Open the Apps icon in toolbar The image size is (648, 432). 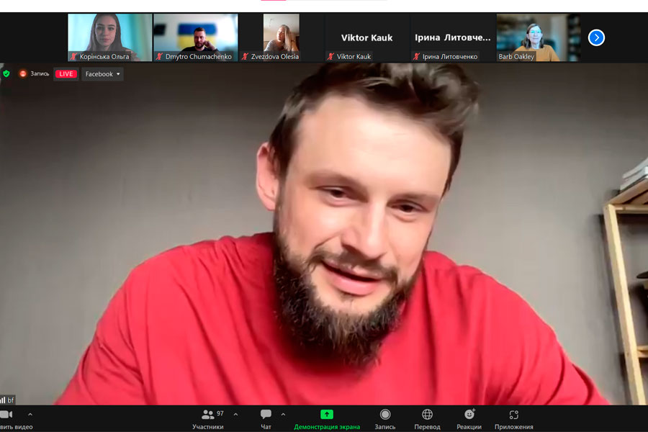513,414
